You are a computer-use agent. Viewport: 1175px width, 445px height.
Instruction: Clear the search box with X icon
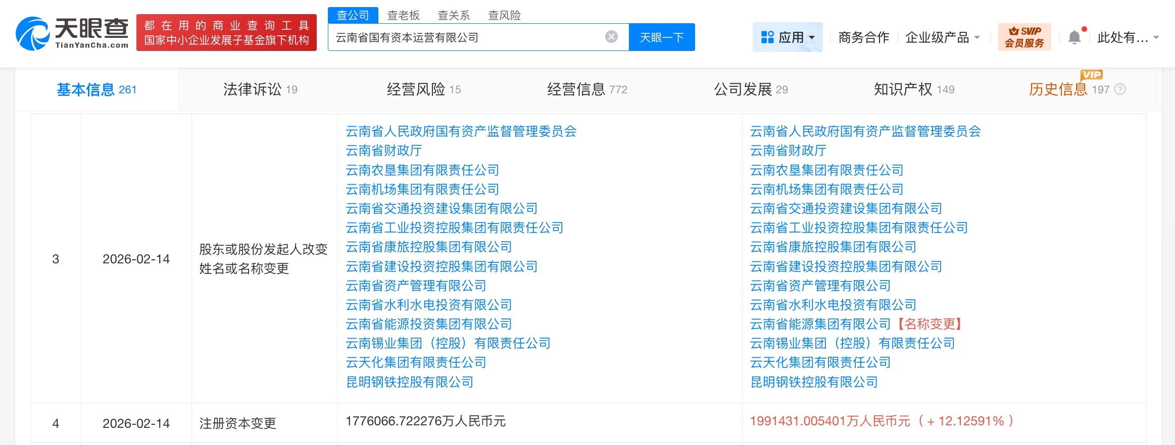611,37
